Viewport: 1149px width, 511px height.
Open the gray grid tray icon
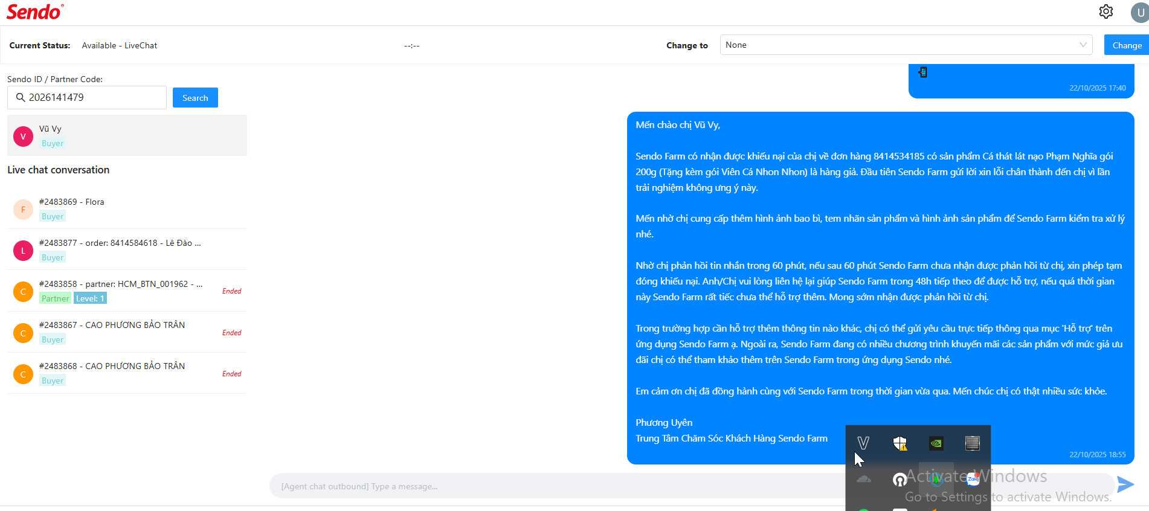click(972, 443)
